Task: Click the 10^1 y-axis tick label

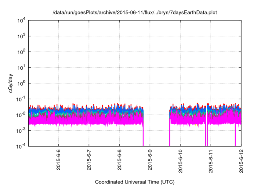Action: coord(22,68)
